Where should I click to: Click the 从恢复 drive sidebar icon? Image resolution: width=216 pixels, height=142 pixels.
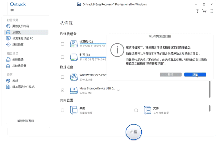[x=8, y=32]
